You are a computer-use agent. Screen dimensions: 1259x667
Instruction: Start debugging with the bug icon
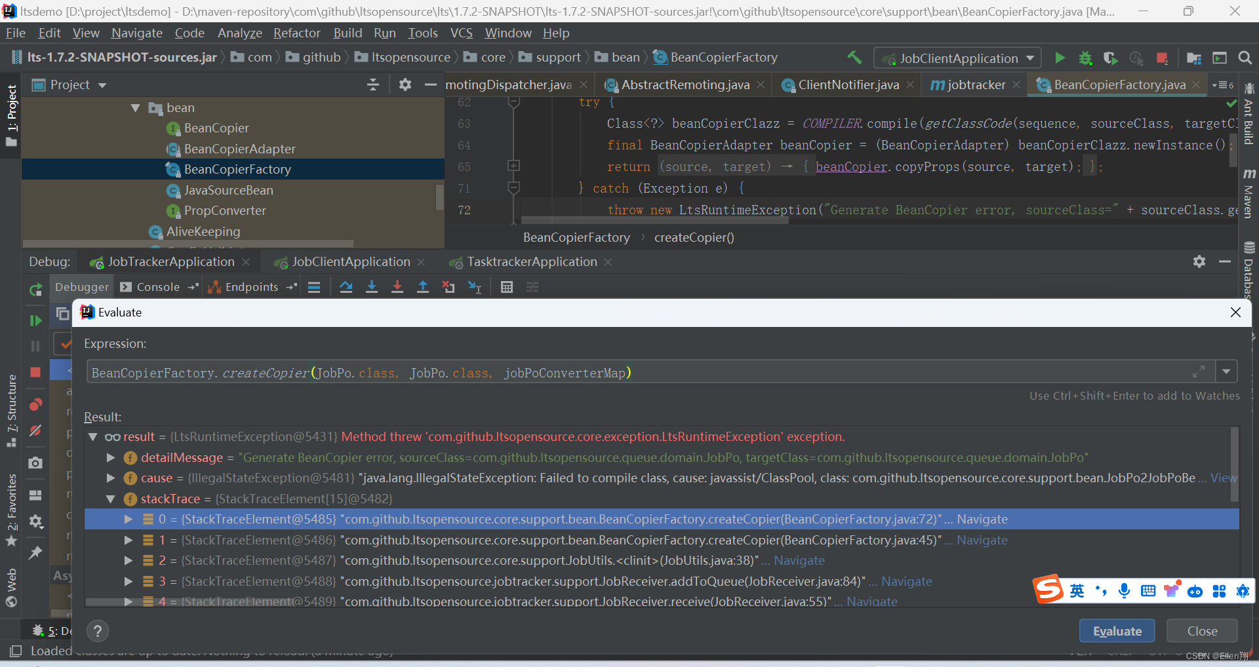point(1085,58)
